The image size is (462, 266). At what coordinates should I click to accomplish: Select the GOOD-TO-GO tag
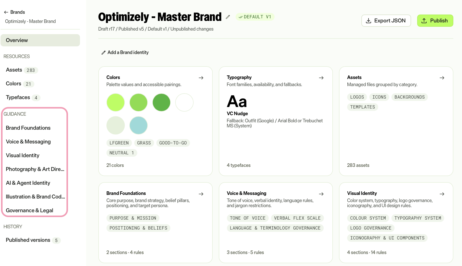(x=173, y=143)
